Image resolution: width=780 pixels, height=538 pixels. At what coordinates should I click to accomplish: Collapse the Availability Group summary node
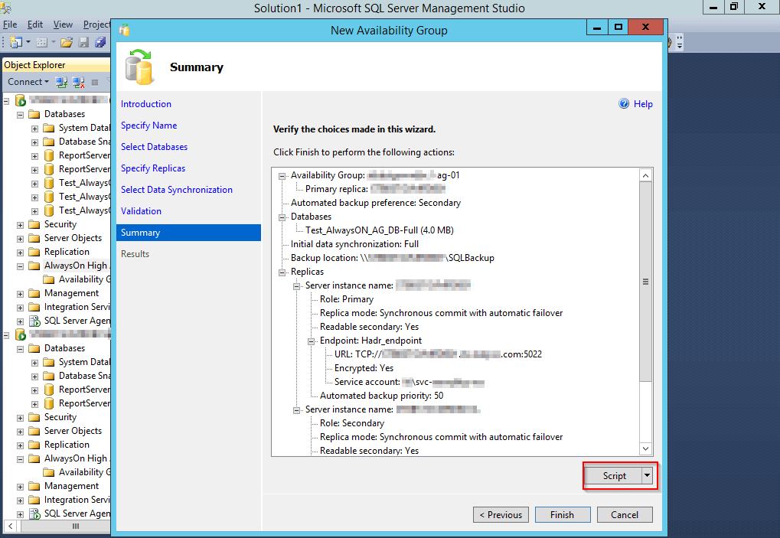pyautogui.click(x=282, y=175)
